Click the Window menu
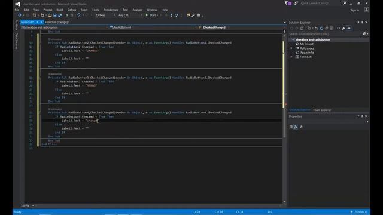The height and width of the screenshot is (215, 383). 151,10
